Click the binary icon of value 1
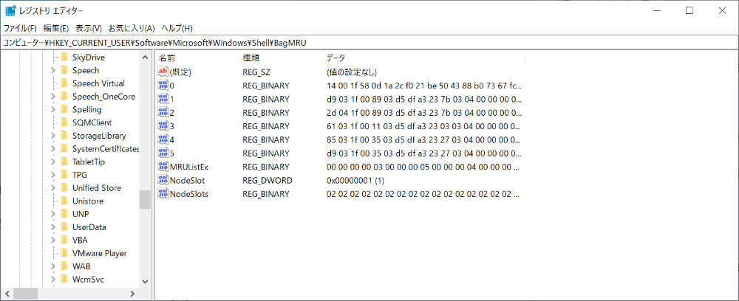Screen dimensions: 739x301 (x=163, y=100)
